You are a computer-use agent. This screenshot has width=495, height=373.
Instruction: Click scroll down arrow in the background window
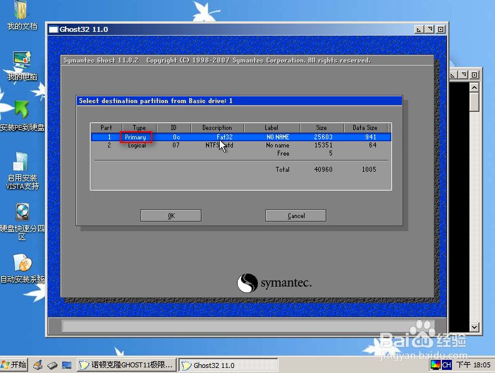click(x=474, y=327)
